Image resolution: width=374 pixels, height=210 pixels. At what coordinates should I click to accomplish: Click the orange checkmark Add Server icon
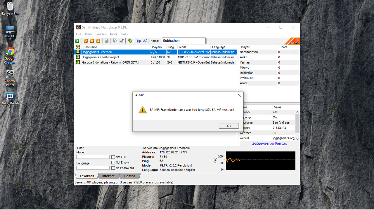(86, 41)
